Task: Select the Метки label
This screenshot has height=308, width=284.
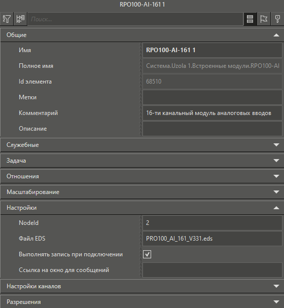Action: 27,97
